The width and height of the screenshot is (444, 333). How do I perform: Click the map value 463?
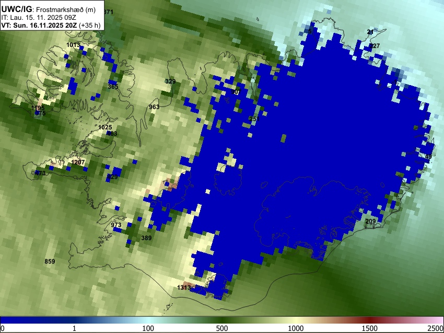[x=112, y=134]
